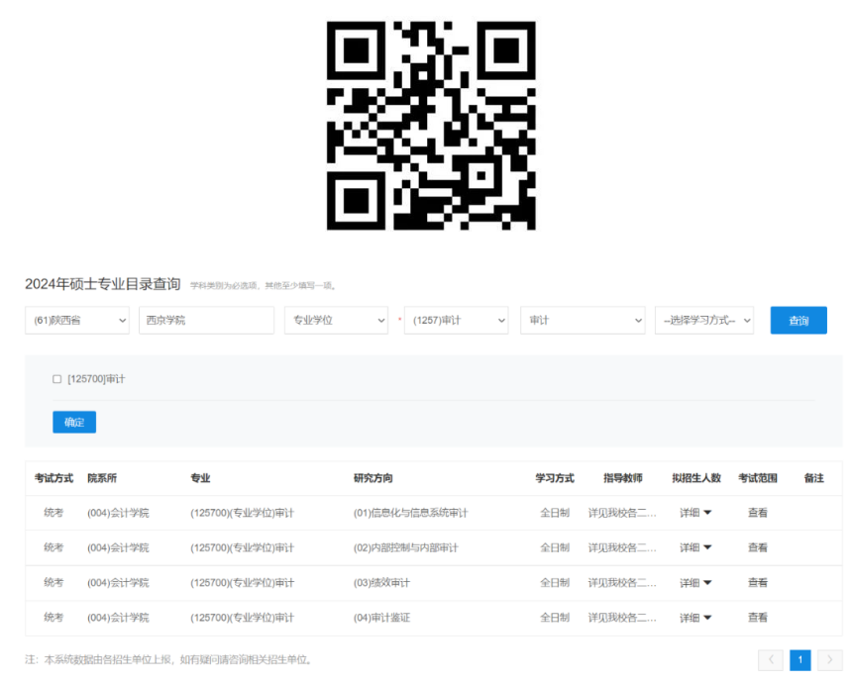Click the 备注 column header

[x=814, y=478]
